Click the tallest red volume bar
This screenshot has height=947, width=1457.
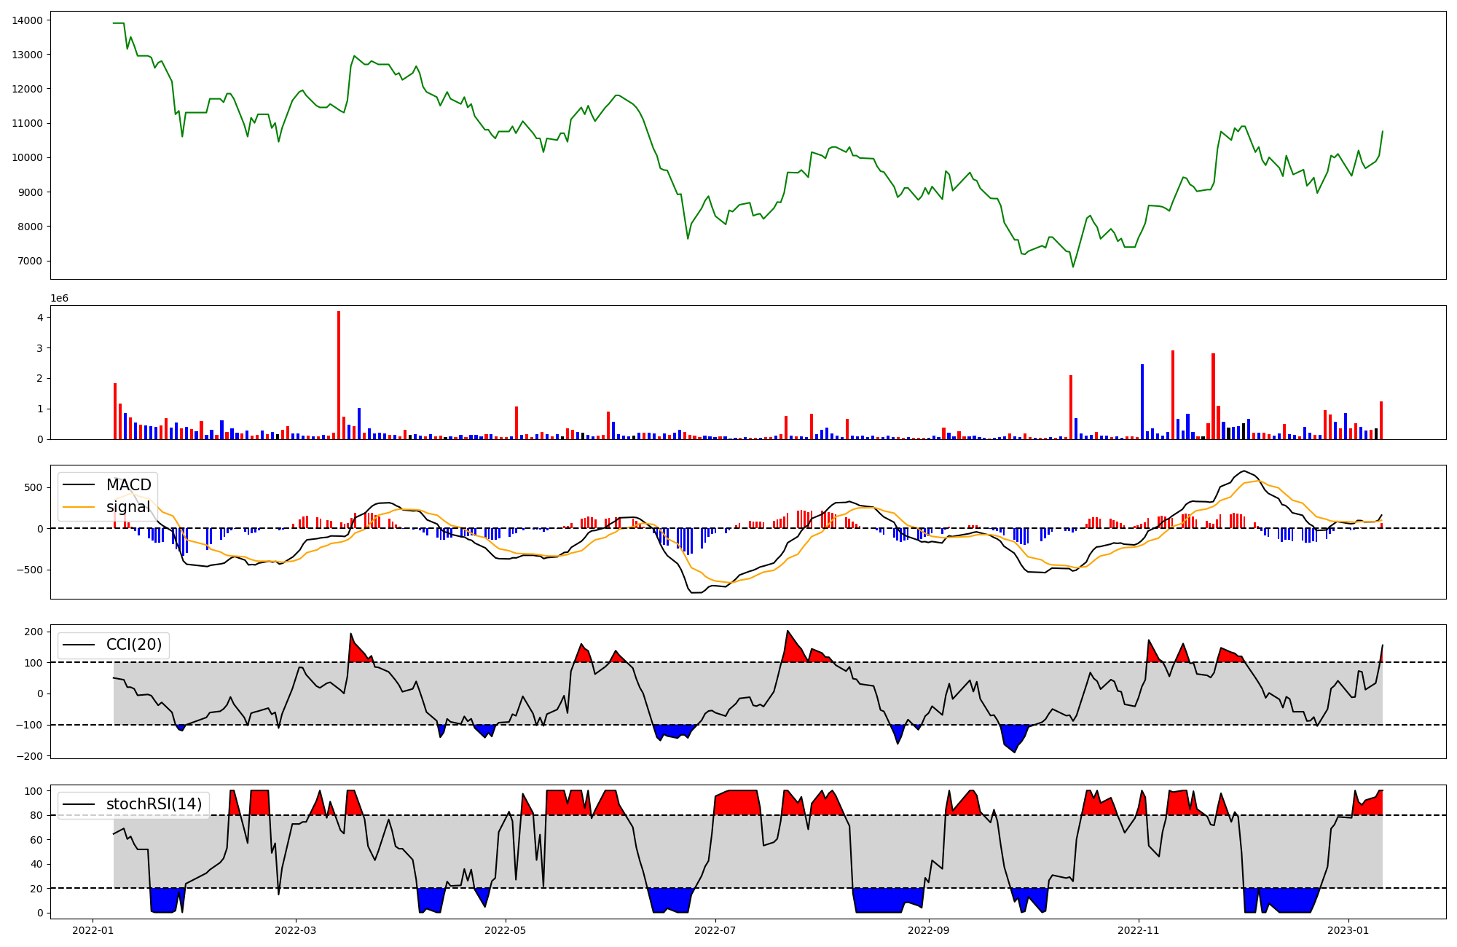click(x=339, y=375)
